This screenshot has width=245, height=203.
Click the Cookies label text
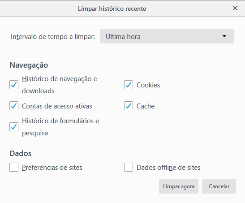click(148, 85)
